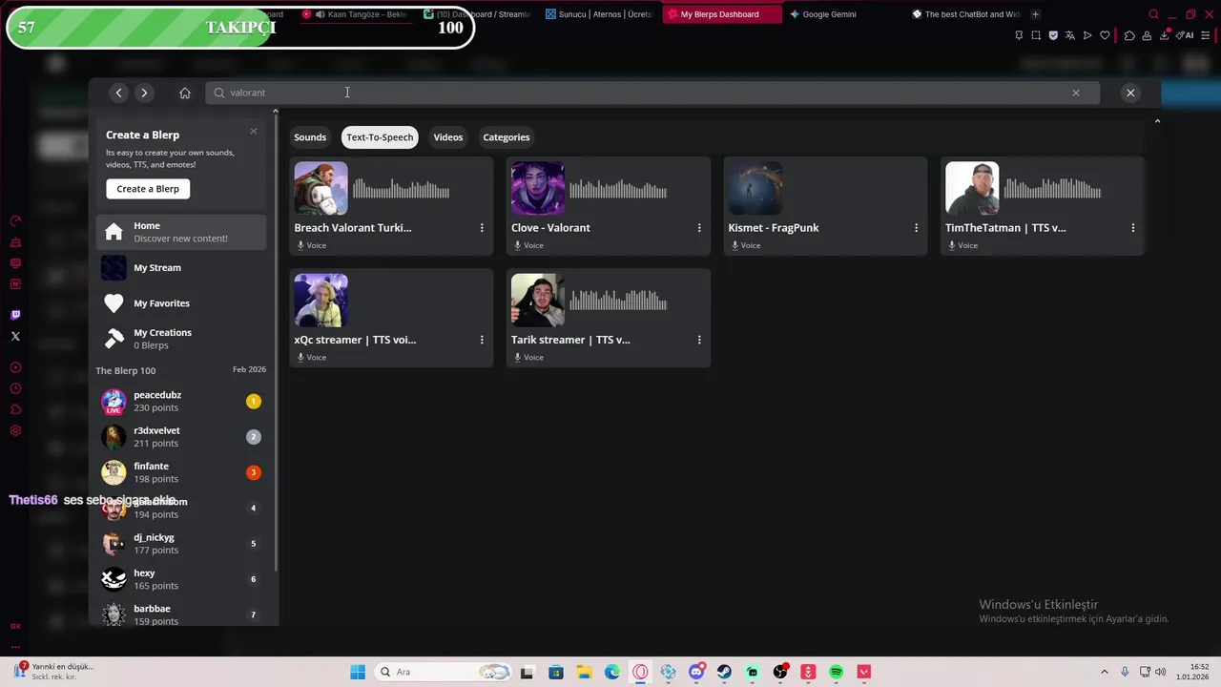The height and width of the screenshot is (687, 1221).
Task: Open options menu for xQc streamer voice
Action: pyautogui.click(x=482, y=340)
